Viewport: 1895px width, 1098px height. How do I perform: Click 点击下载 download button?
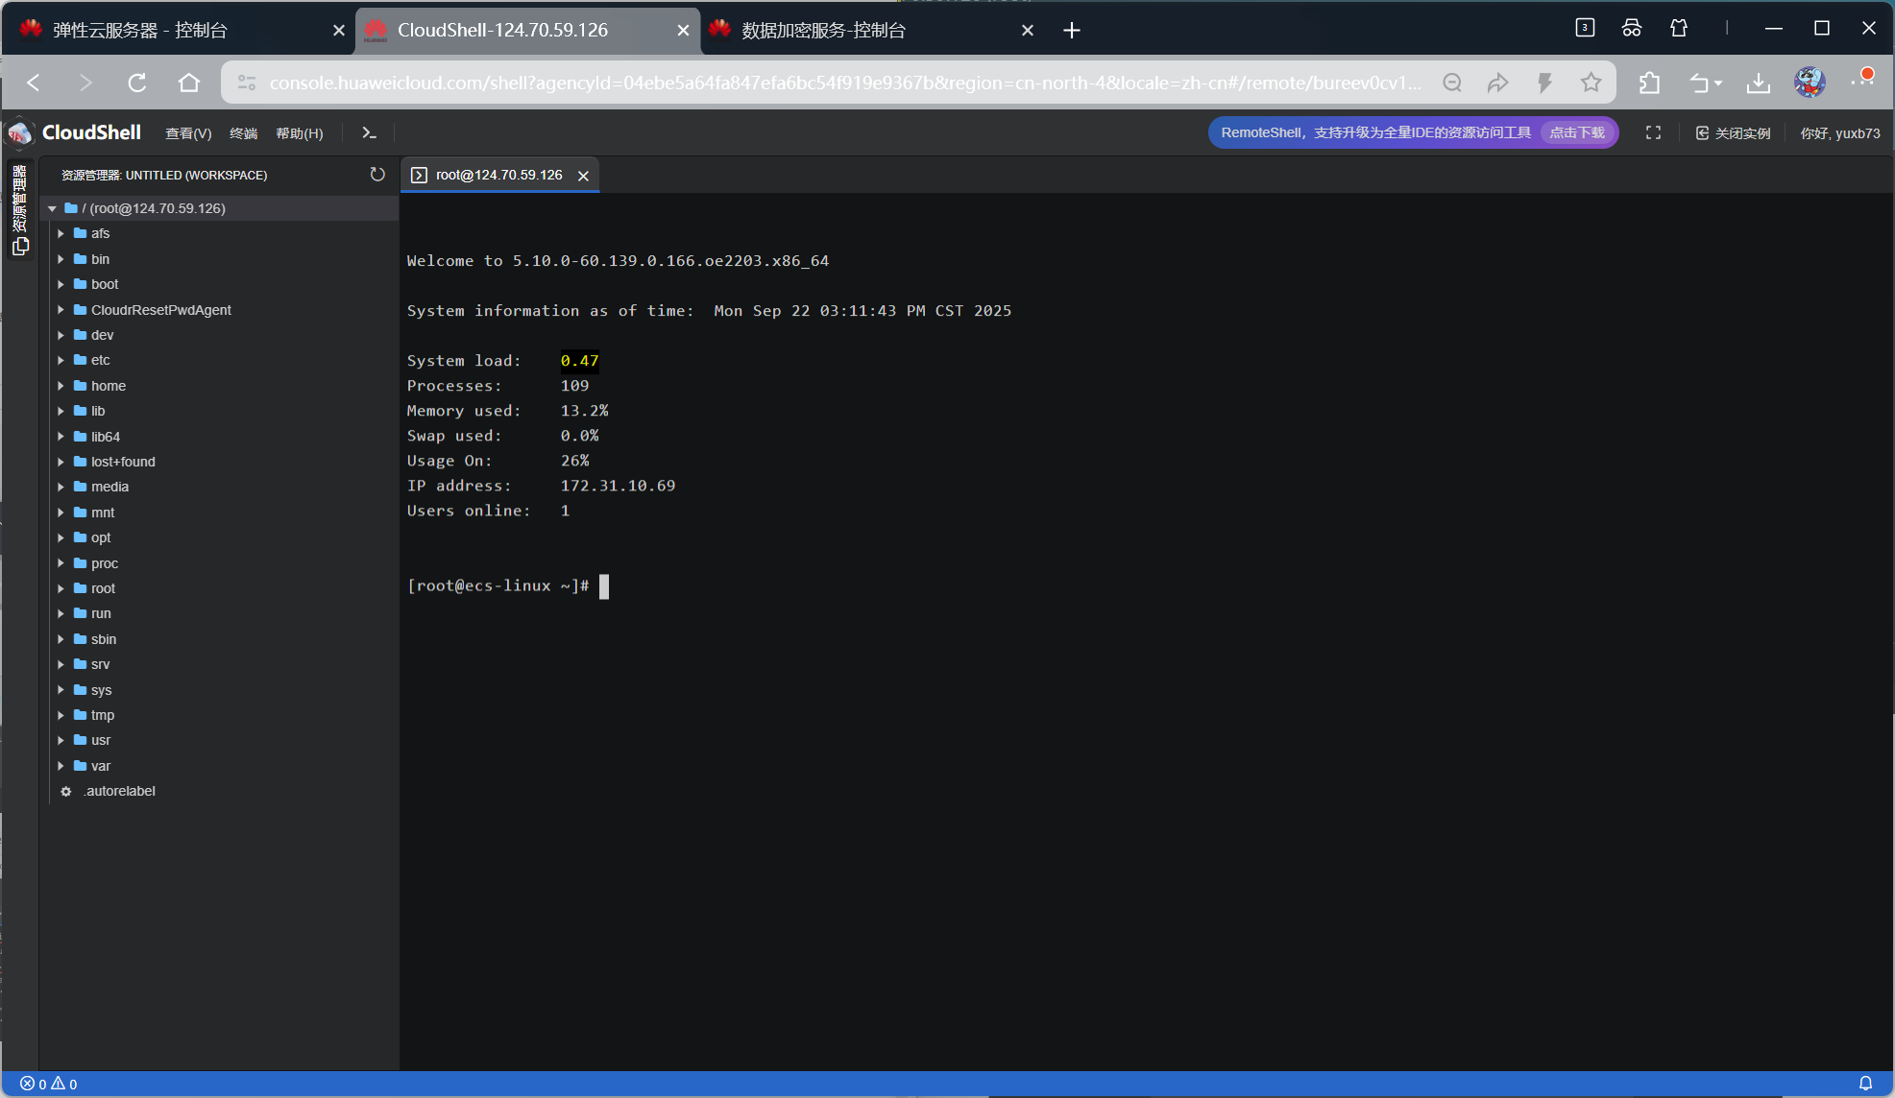click(x=1577, y=133)
